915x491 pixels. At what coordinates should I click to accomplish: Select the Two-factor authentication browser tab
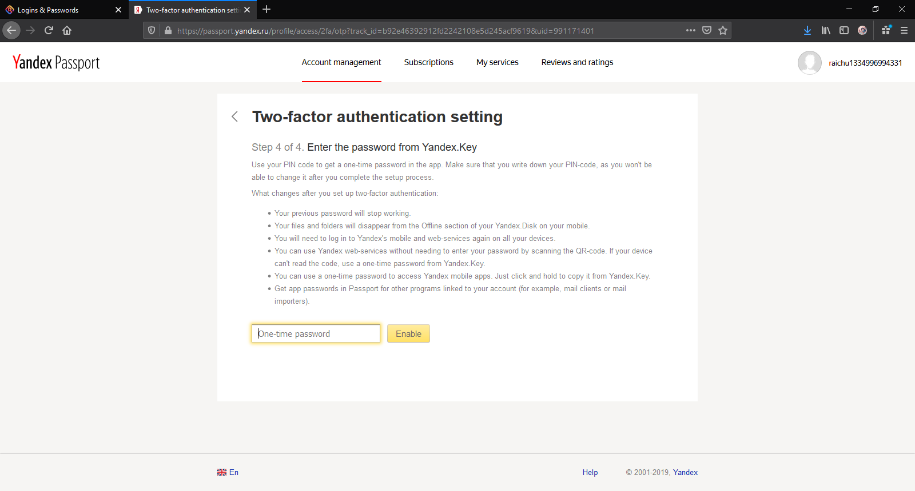tap(192, 10)
